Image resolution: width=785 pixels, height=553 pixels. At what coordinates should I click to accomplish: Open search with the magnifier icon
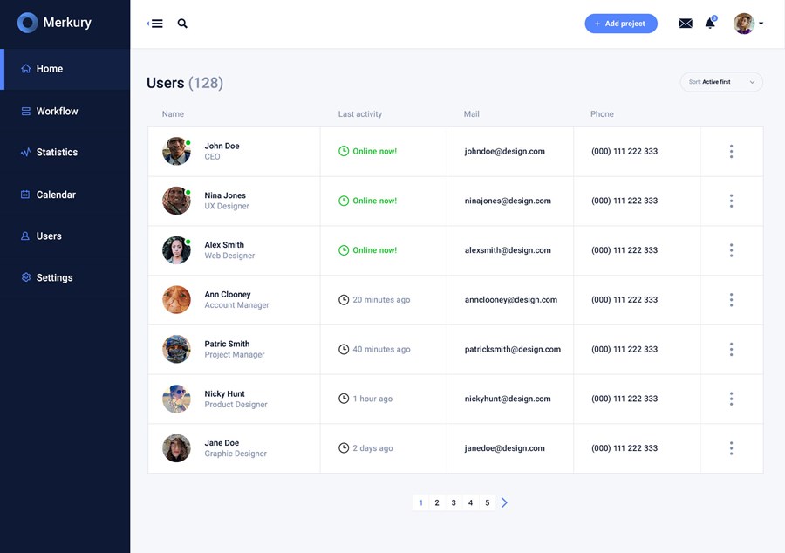click(x=182, y=24)
